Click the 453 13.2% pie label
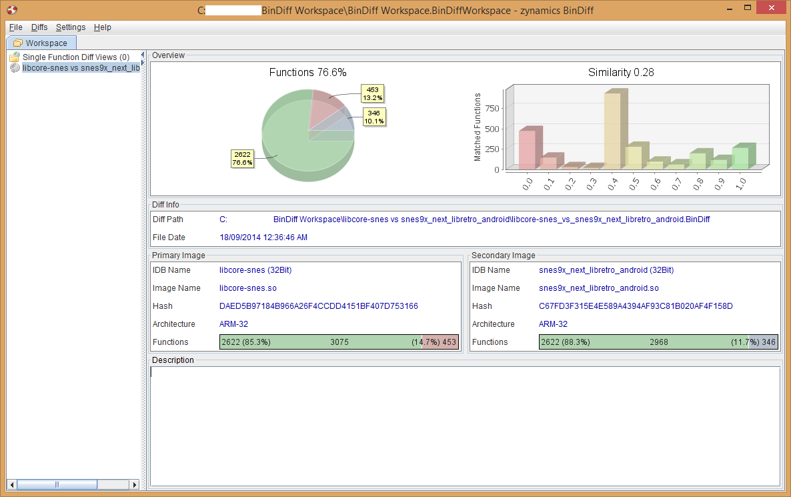The height and width of the screenshot is (497, 791). (373, 94)
